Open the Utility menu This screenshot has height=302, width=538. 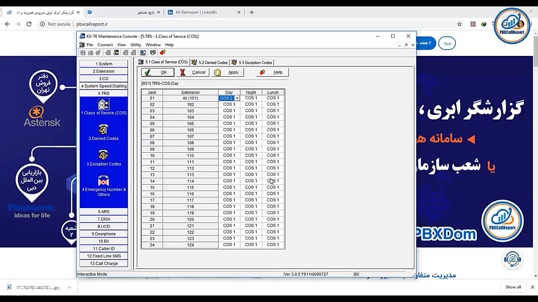tap(136, 45)
